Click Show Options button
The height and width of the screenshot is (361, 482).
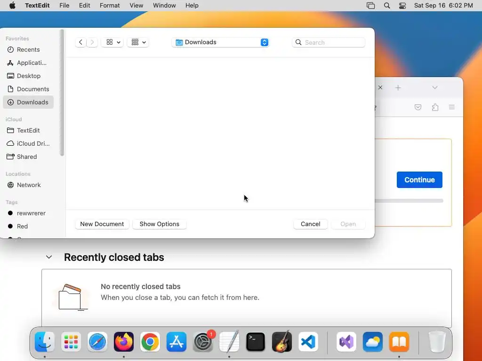[x=159, y=224]
